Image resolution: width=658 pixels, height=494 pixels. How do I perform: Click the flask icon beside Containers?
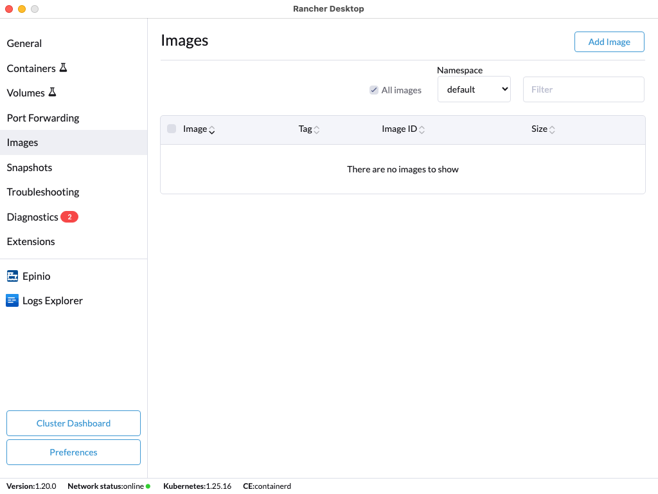pos(63,68)
